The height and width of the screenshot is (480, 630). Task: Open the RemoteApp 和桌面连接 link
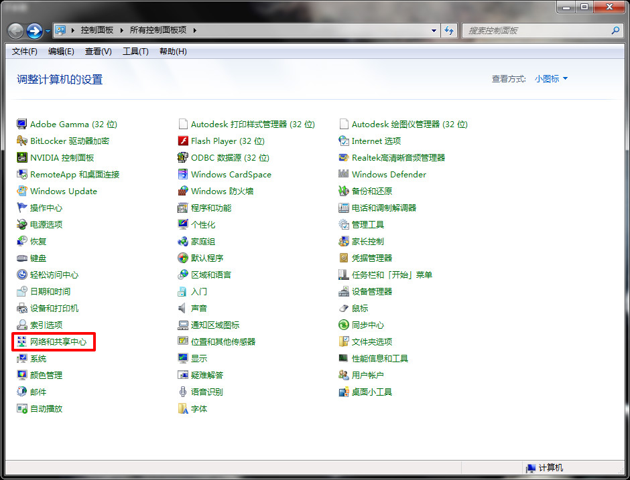[x=75, y=174]
